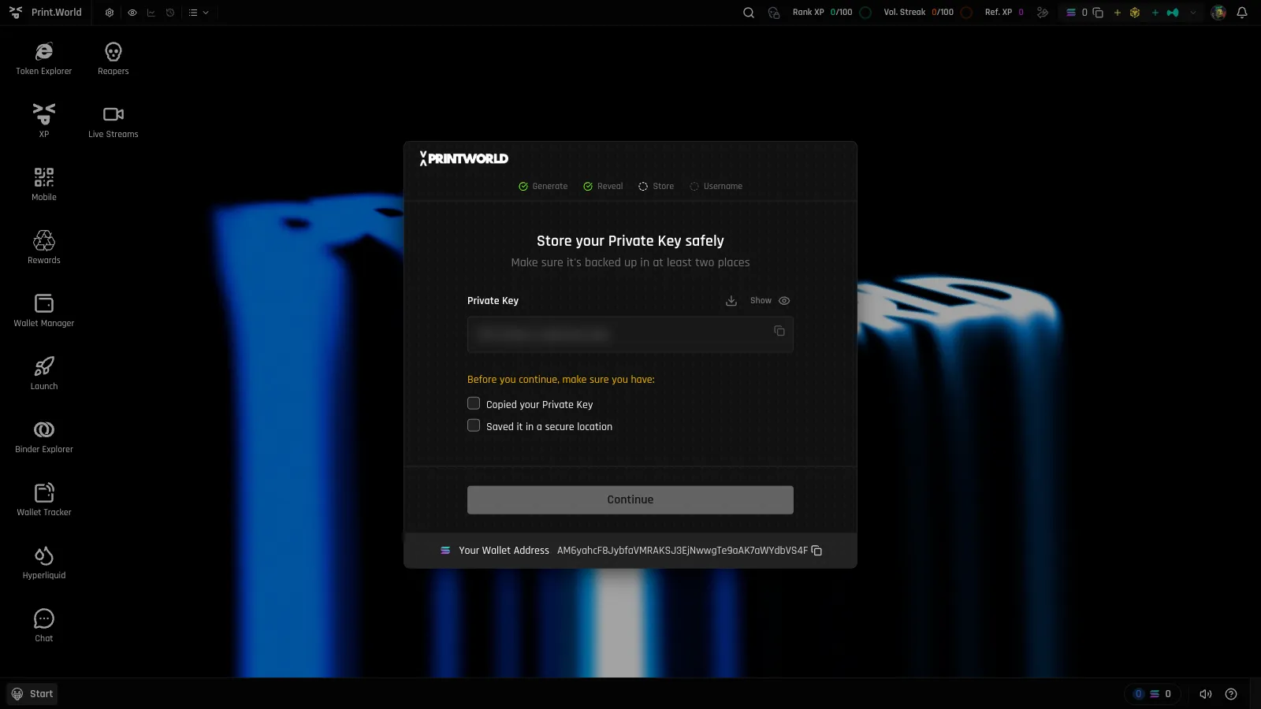Viewport: 1261px width, 709px height.
Task: Toggle the eye icon in top bar
Action: (132, 13)
